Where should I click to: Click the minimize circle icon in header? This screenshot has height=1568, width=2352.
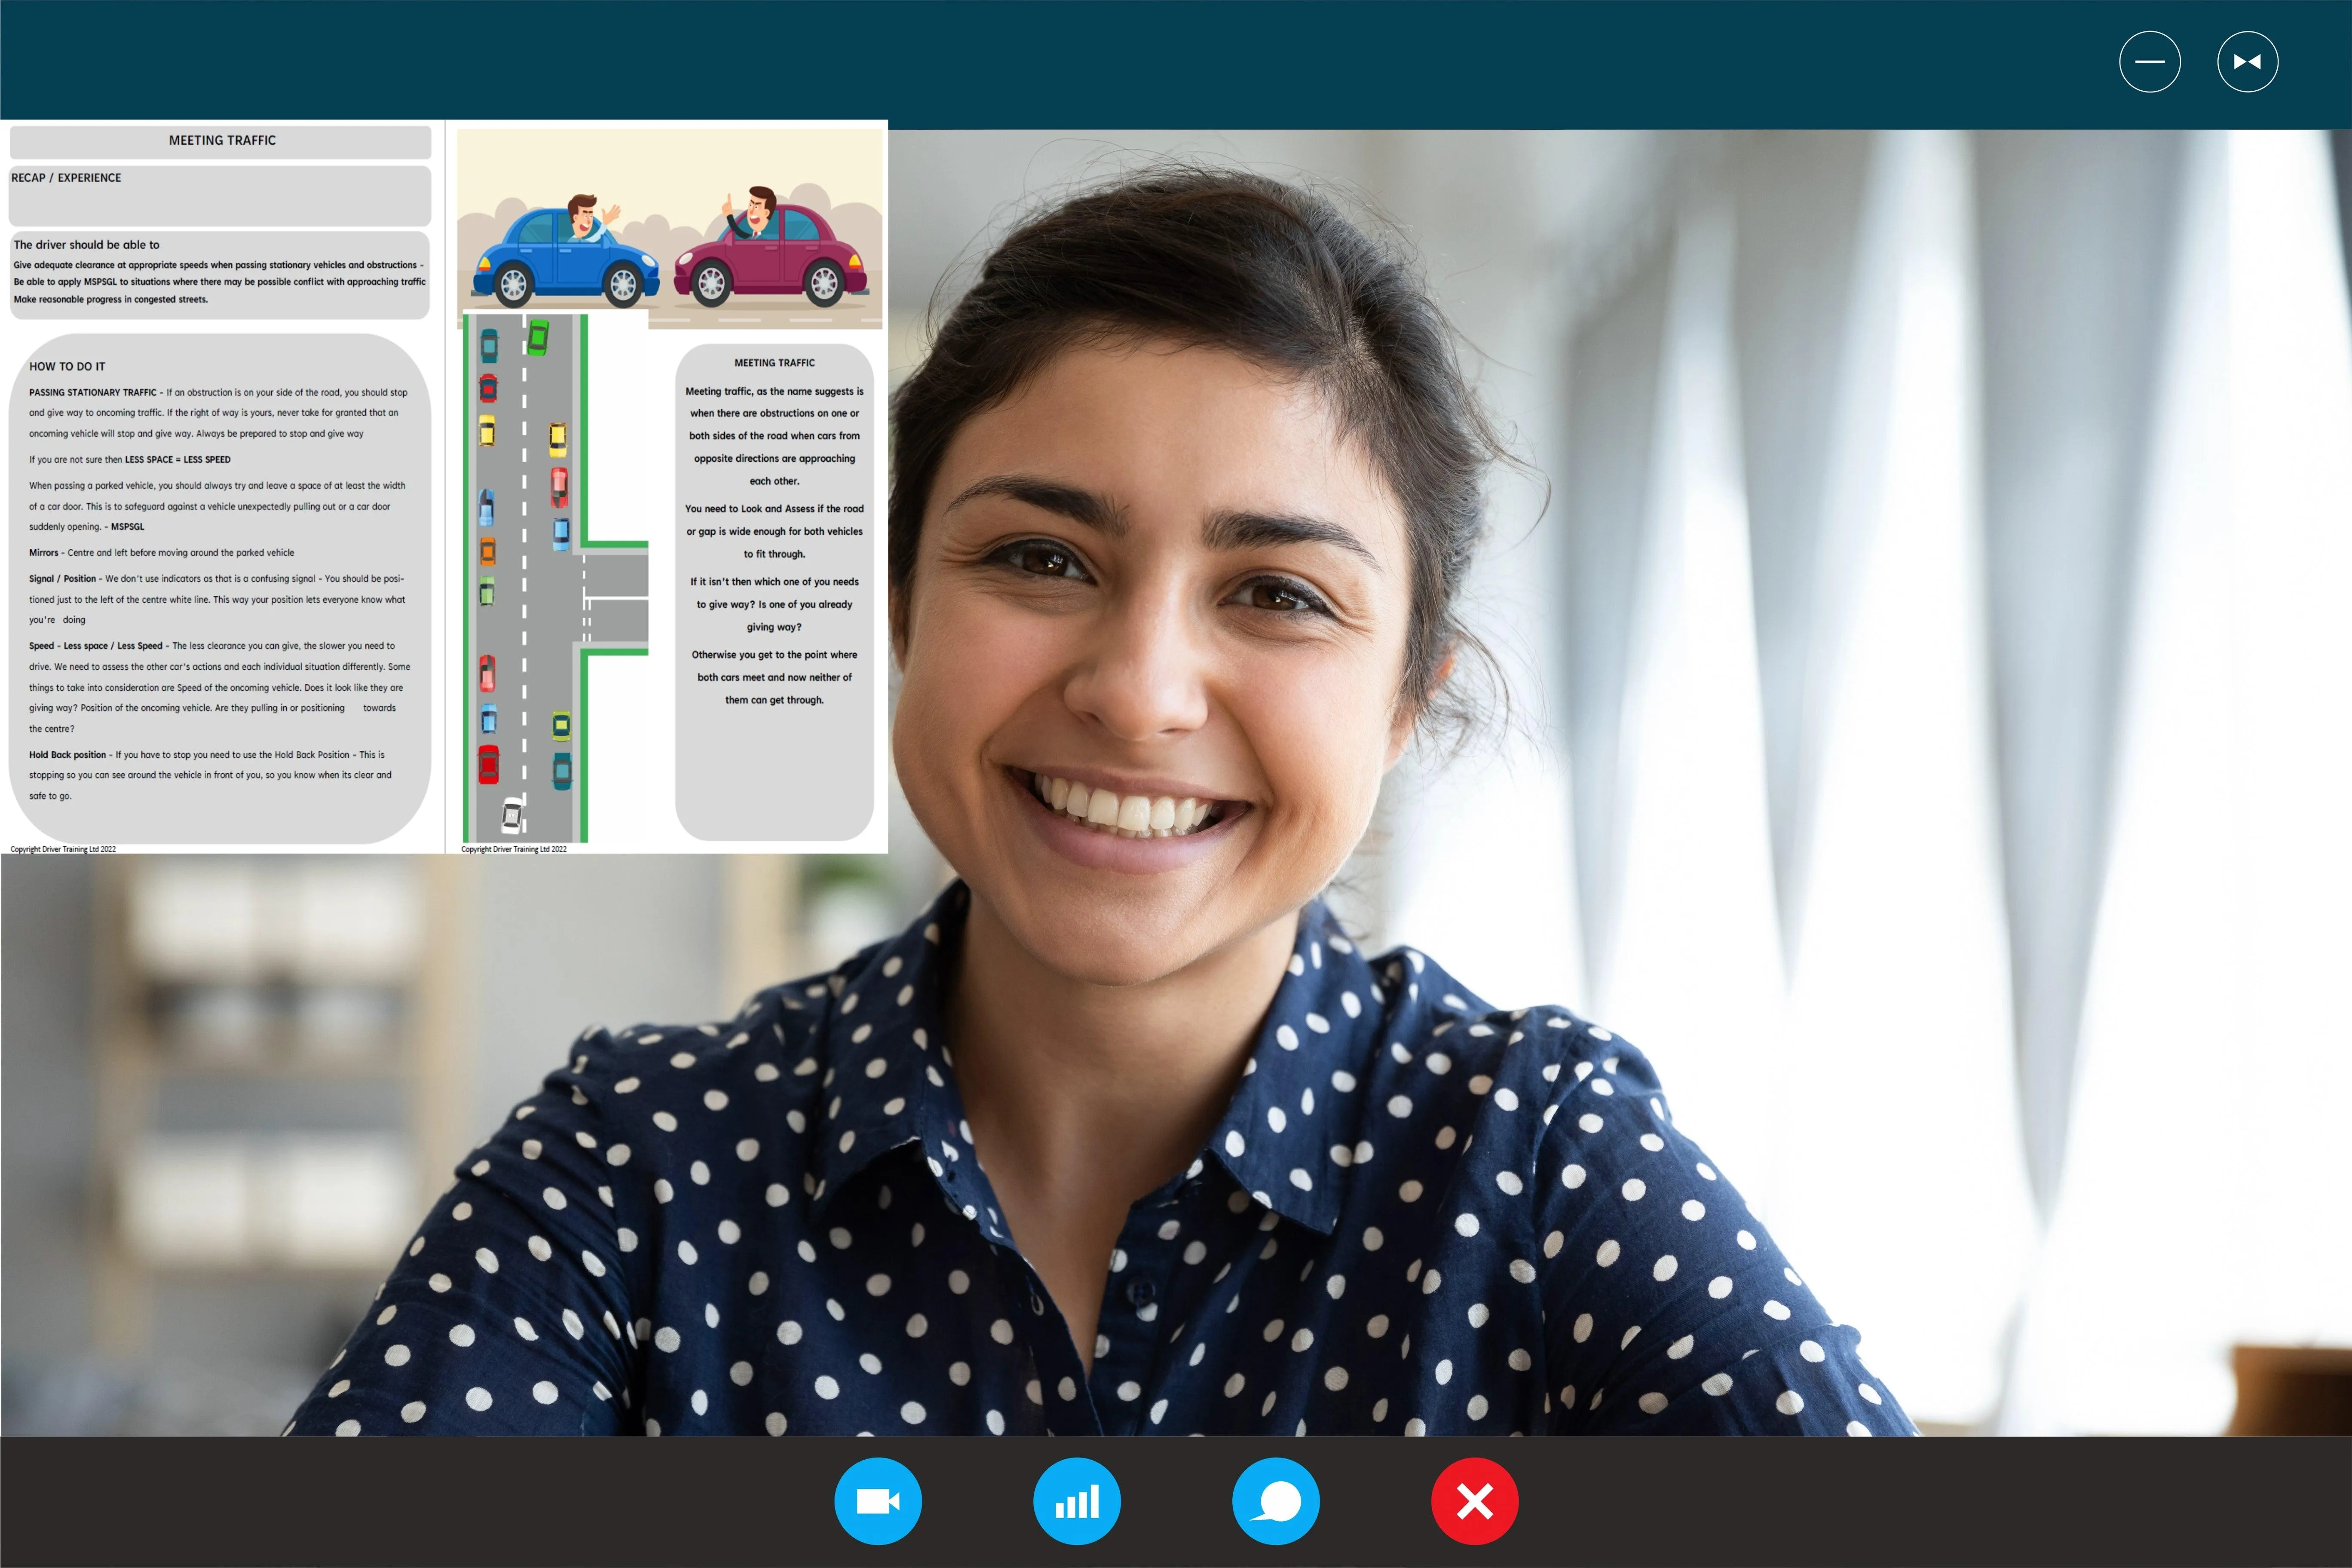[x=2150, y=62]
